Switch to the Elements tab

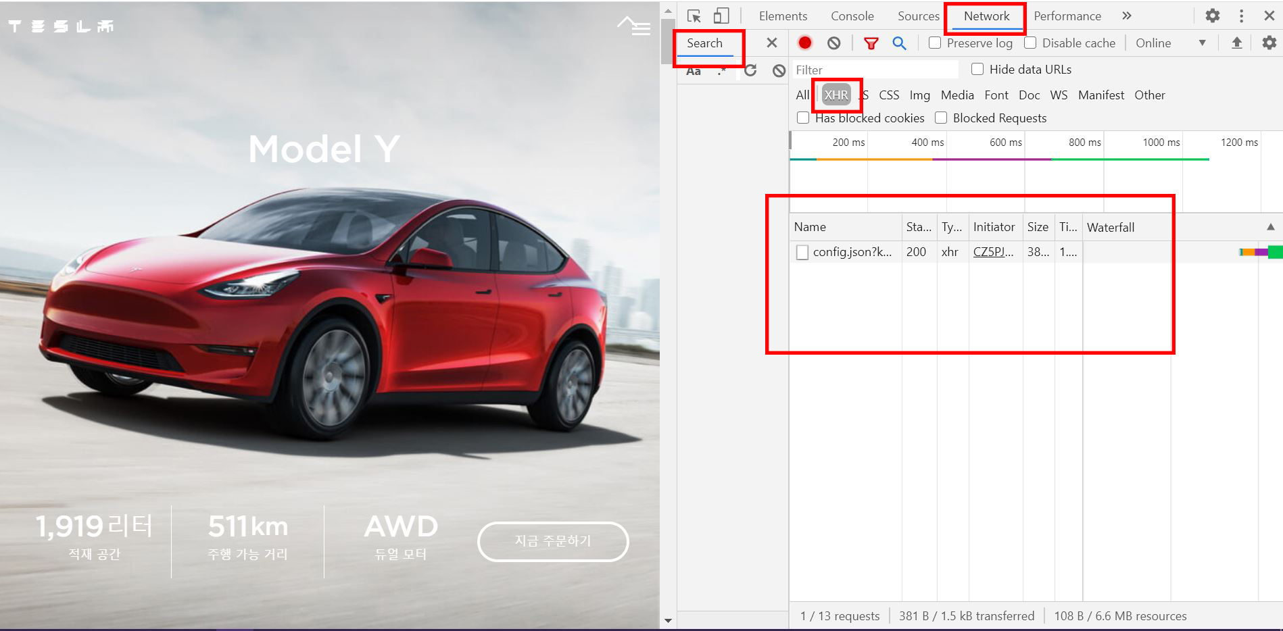783,16
